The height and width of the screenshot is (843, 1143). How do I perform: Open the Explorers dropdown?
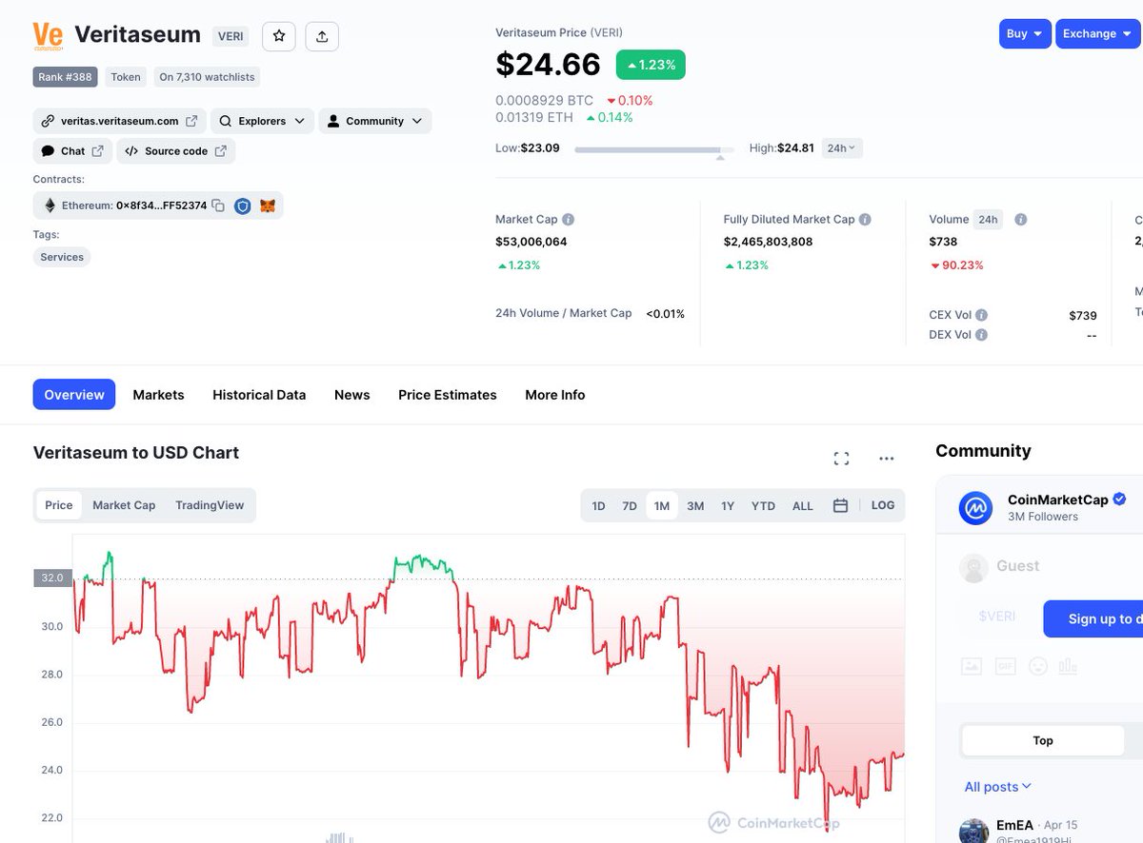262,121
